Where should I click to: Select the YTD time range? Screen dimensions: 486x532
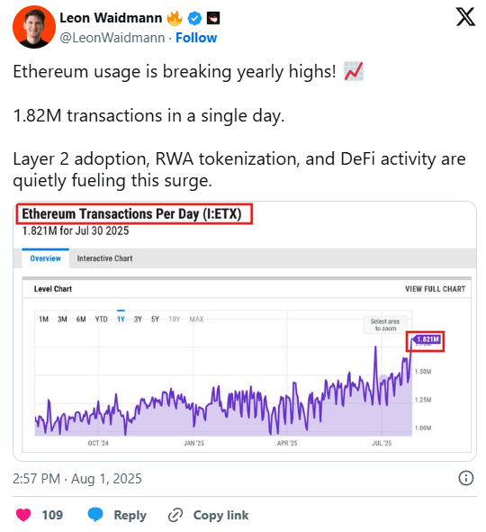click(101, 320)
